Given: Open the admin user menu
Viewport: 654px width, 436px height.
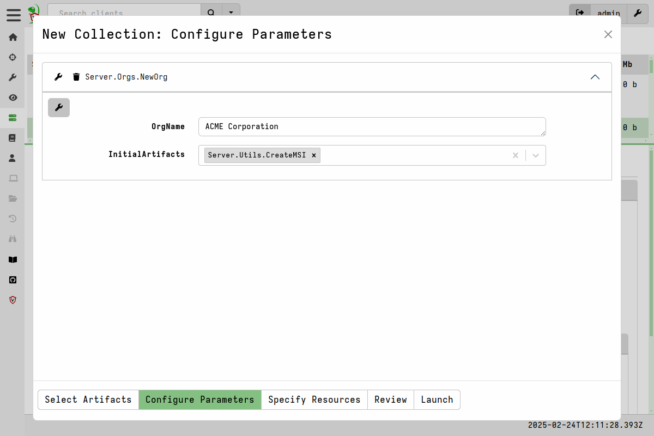Looking at the screenshot, I should [608, 14].
